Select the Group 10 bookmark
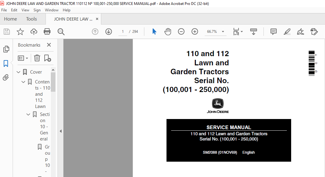 (x=47, y=159)
